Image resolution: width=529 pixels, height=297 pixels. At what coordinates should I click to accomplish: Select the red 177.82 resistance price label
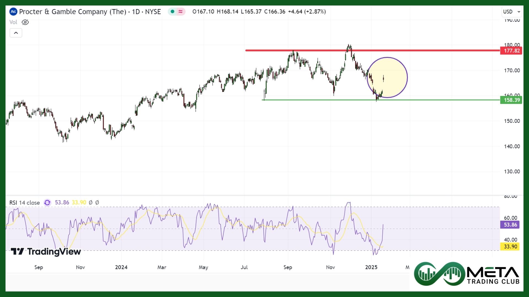click(511, 51)
